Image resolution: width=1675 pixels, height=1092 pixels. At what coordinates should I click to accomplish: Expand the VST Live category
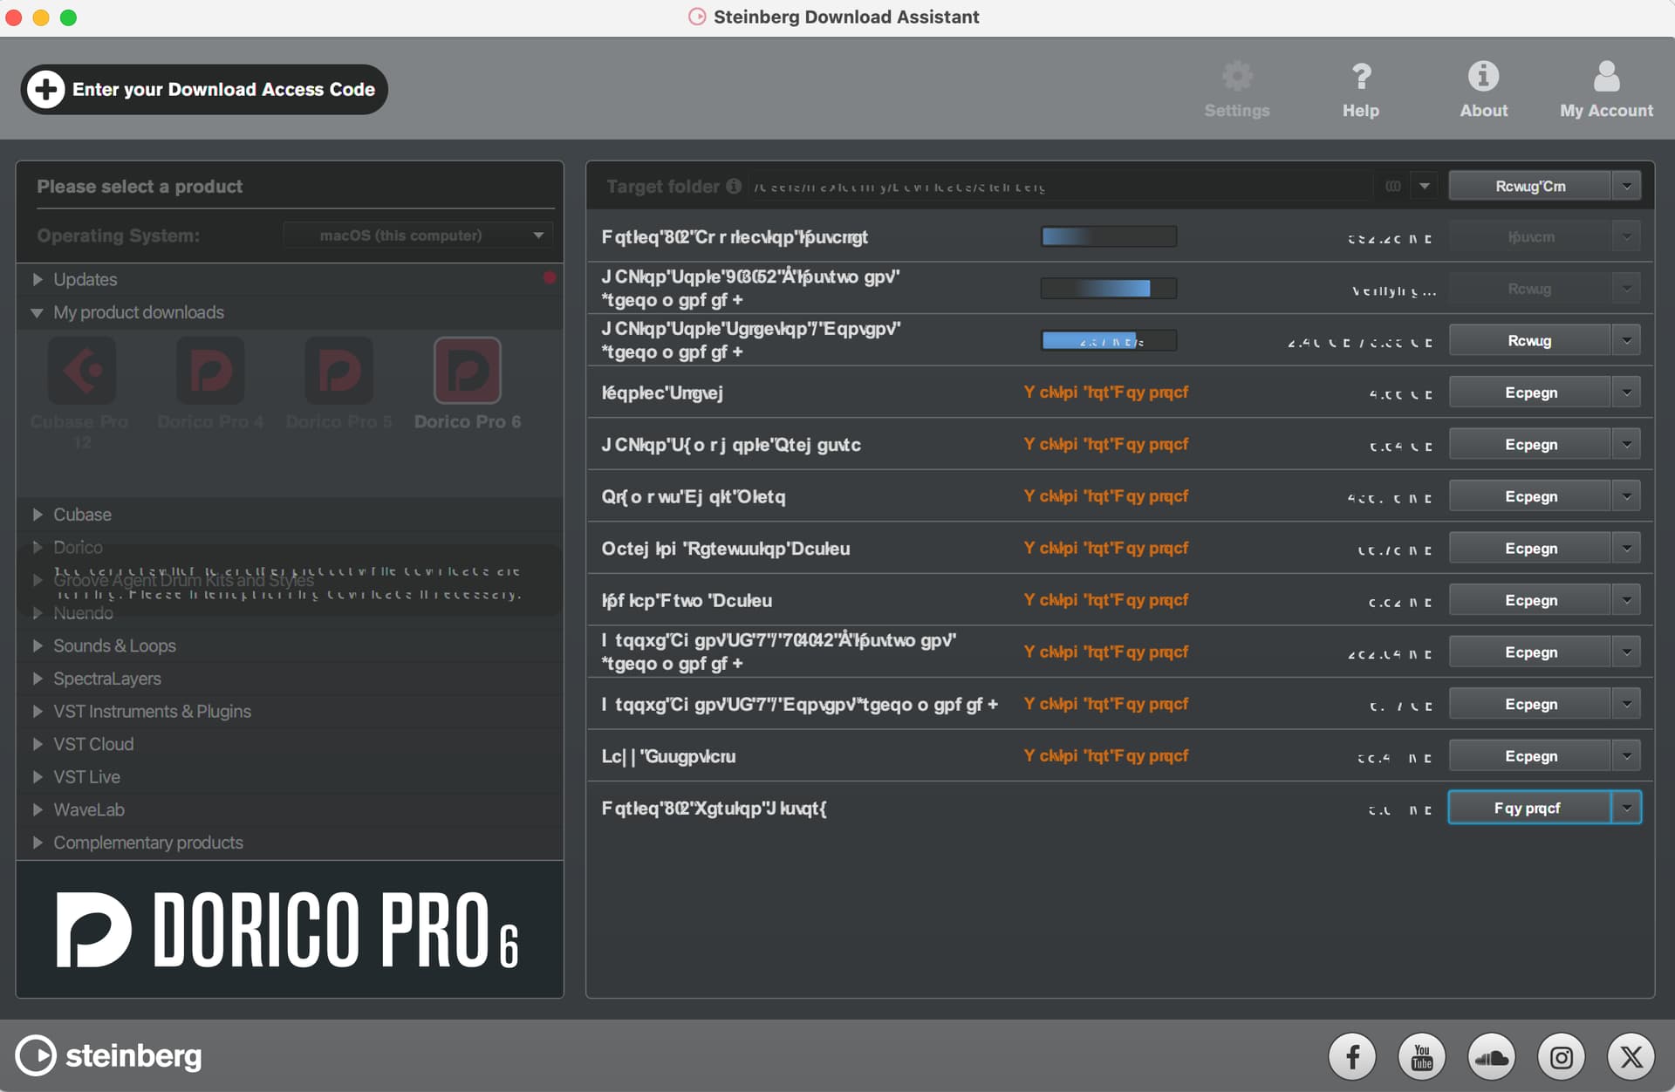[x=38, y=776]
